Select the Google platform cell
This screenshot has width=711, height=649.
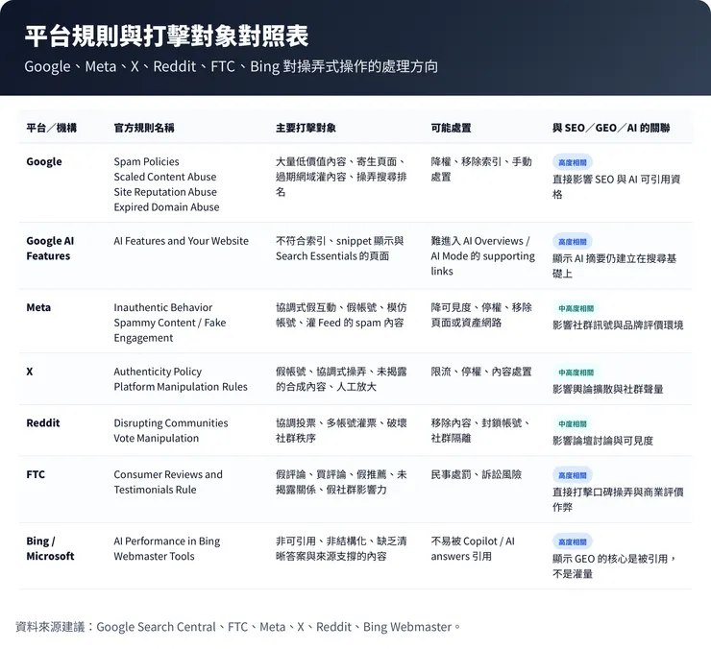coord(44,162)
